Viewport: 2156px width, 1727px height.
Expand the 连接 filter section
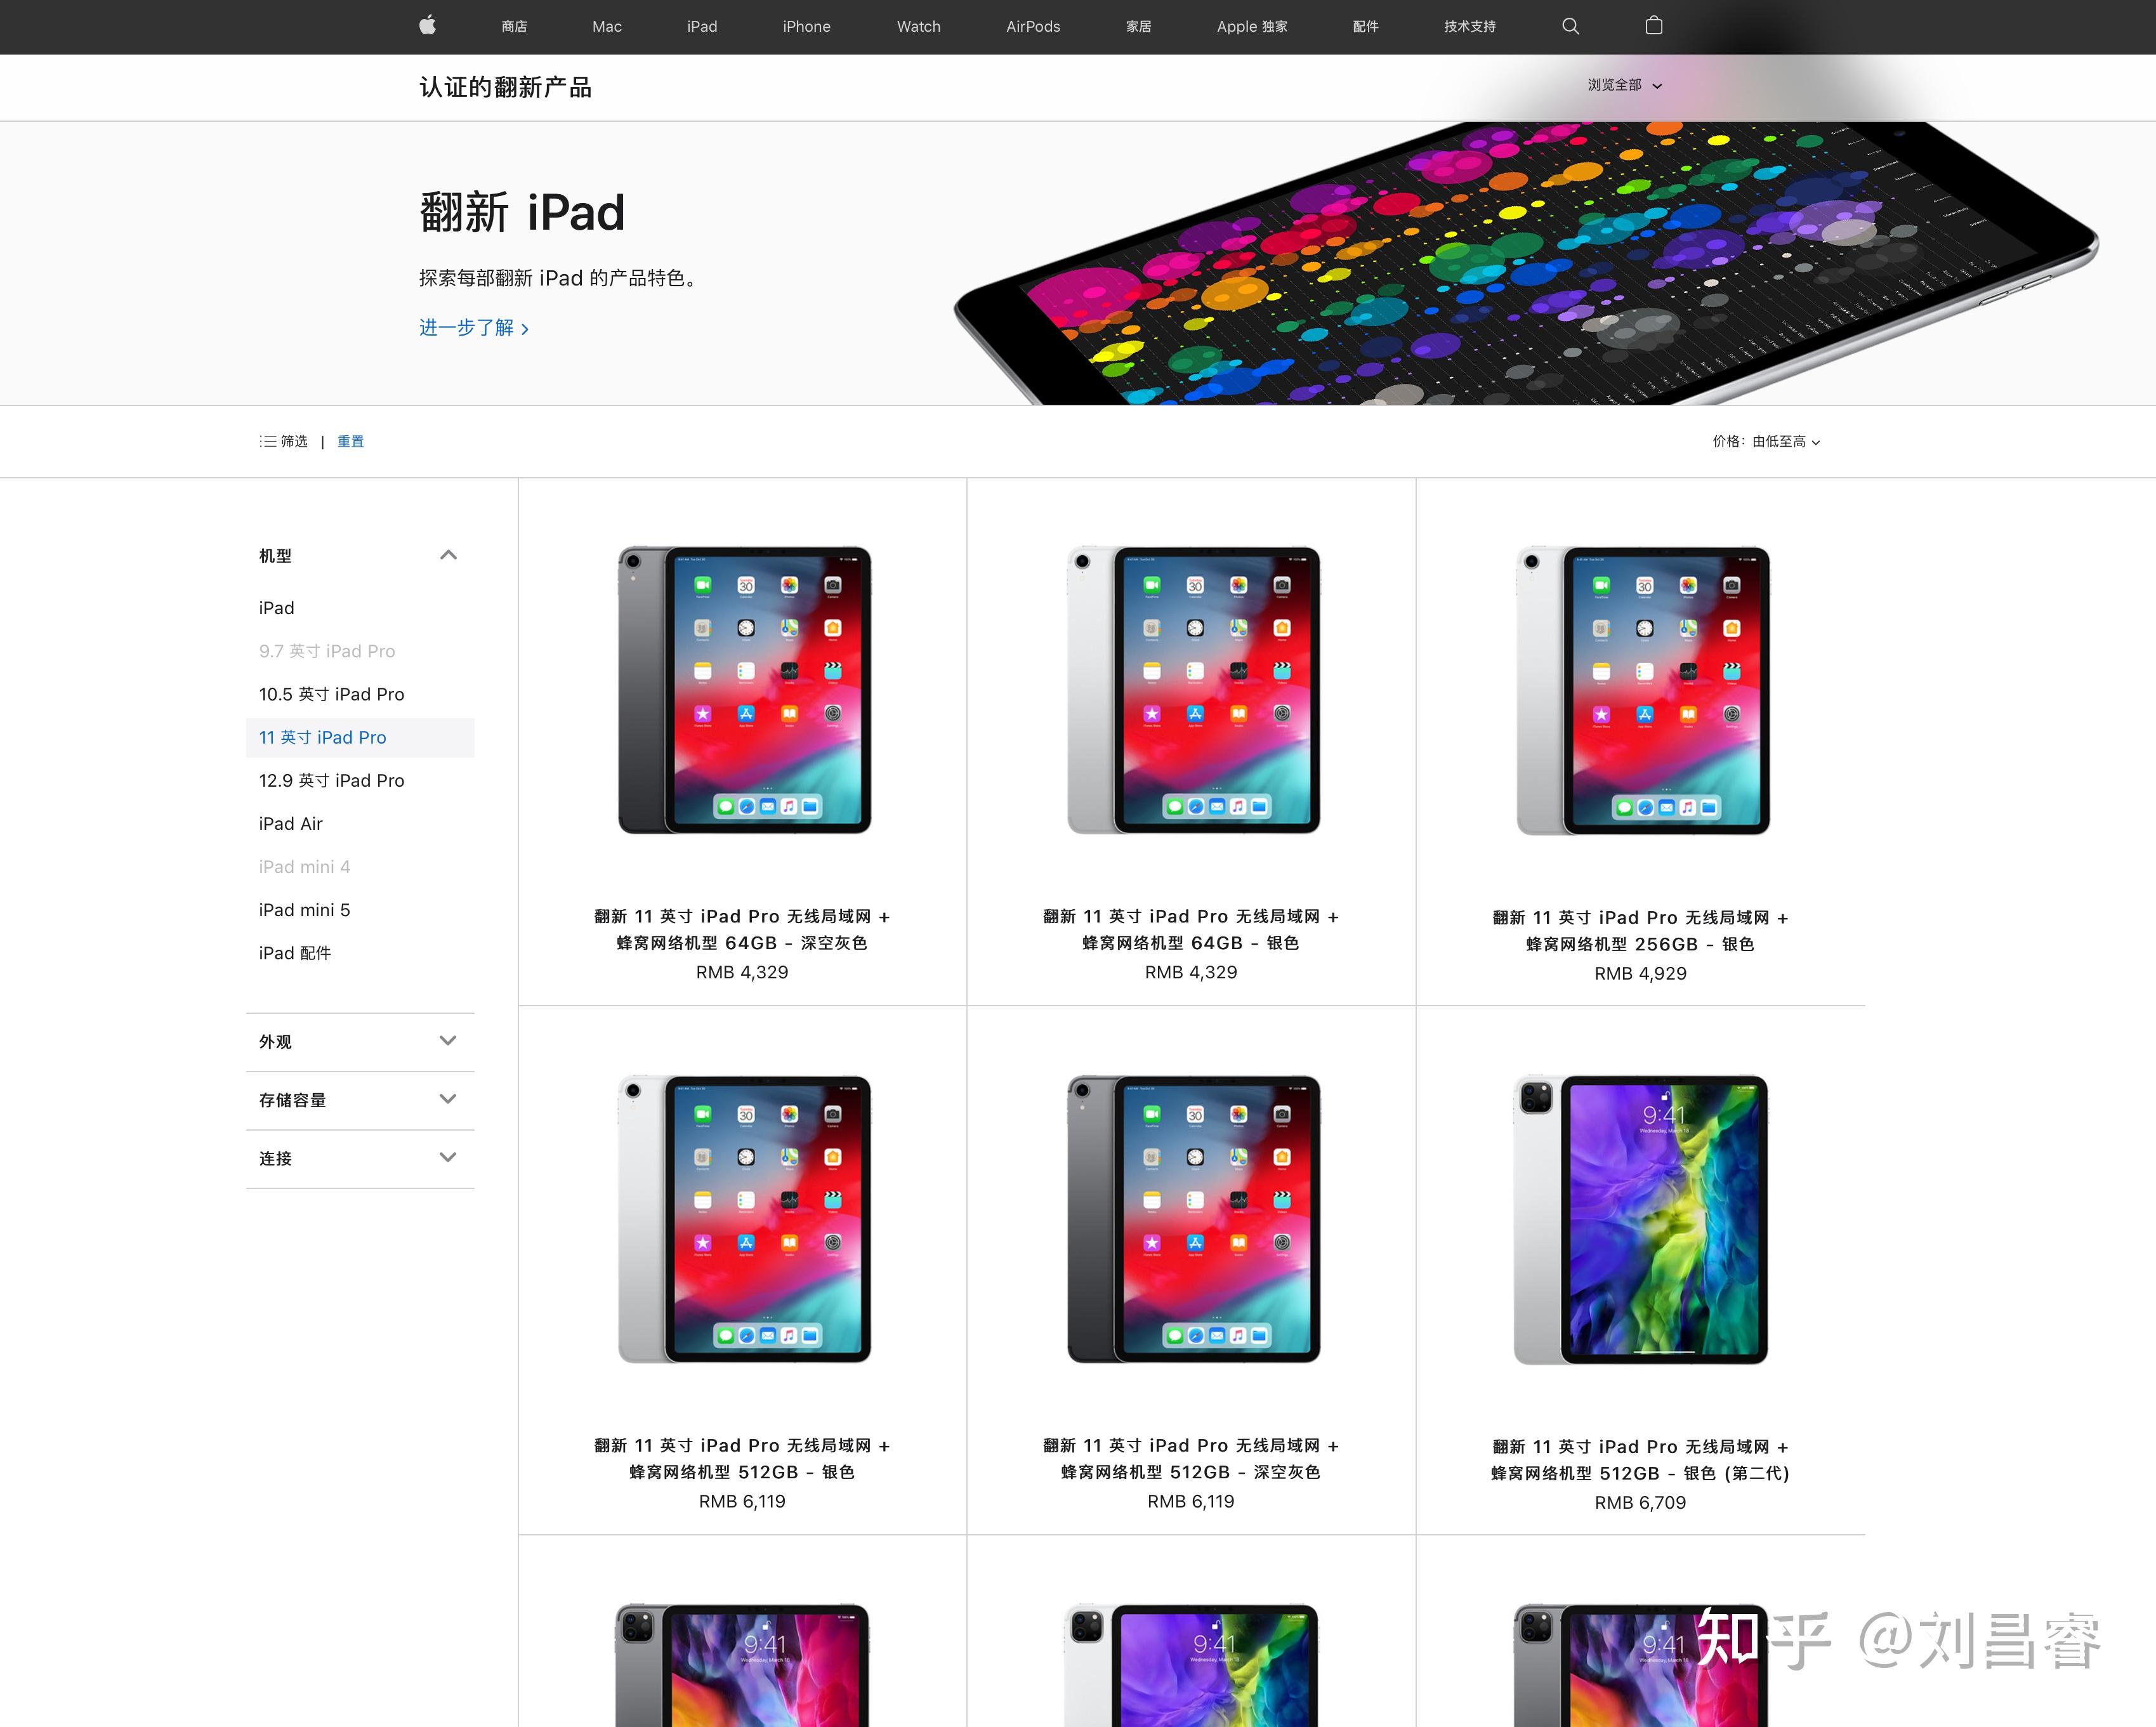click(360, 1158)
